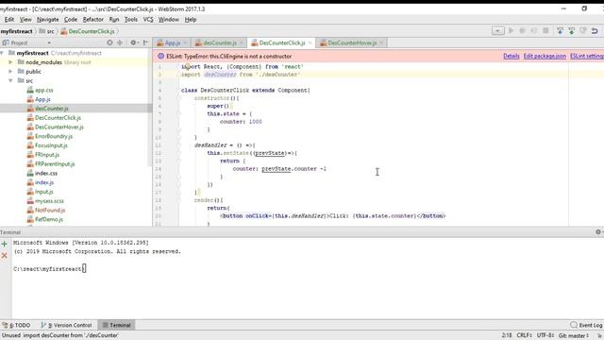Viewport: 604px width, 340px height.
Task: Collapse the myfirstreact root folder
Action: coord(3,53)
